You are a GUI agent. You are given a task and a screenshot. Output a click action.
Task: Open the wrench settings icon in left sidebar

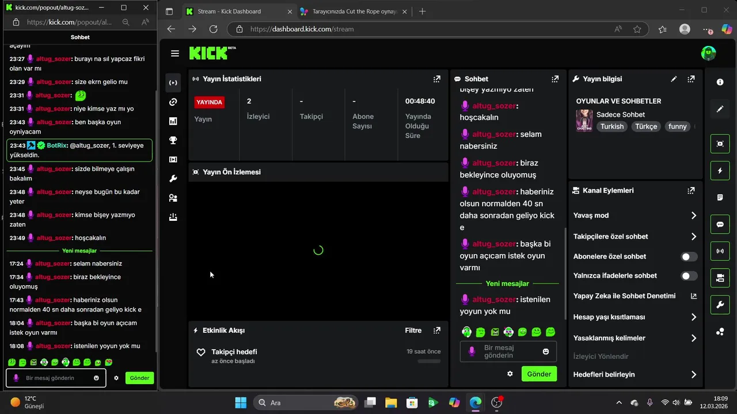coord(173,179)
